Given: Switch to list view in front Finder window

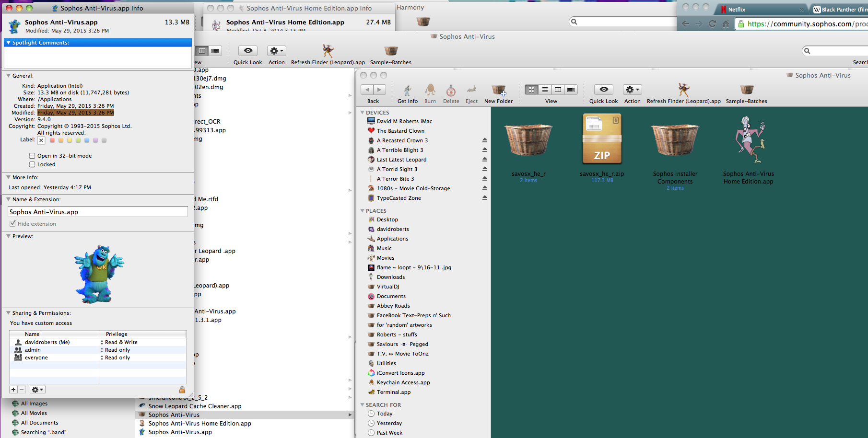Looking at the screenshot, I should click(545, 90).
